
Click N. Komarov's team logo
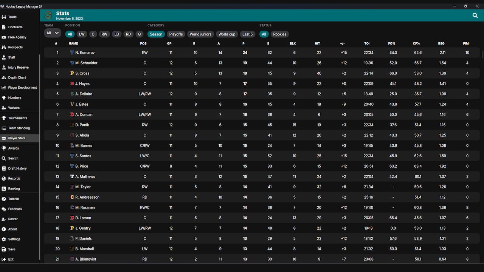point(72,53)
